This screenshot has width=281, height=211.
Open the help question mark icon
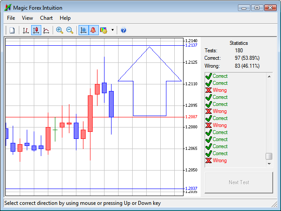[123, 30]
